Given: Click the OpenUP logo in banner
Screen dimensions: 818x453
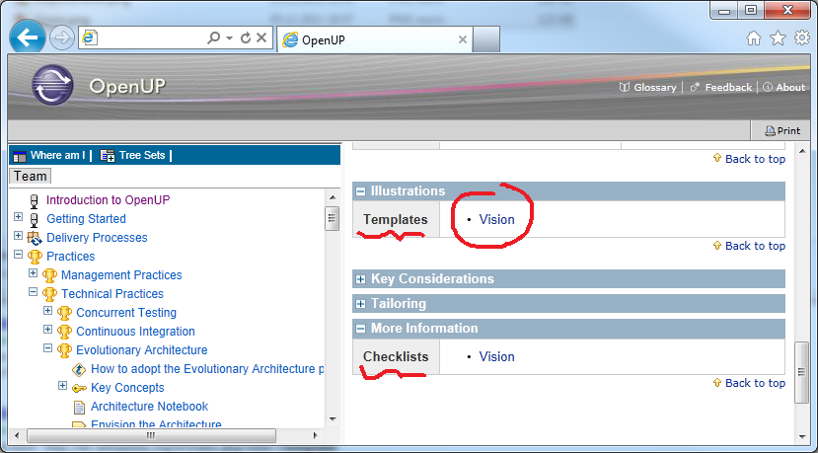Looking at the screenshot, I should pos(52,85).
